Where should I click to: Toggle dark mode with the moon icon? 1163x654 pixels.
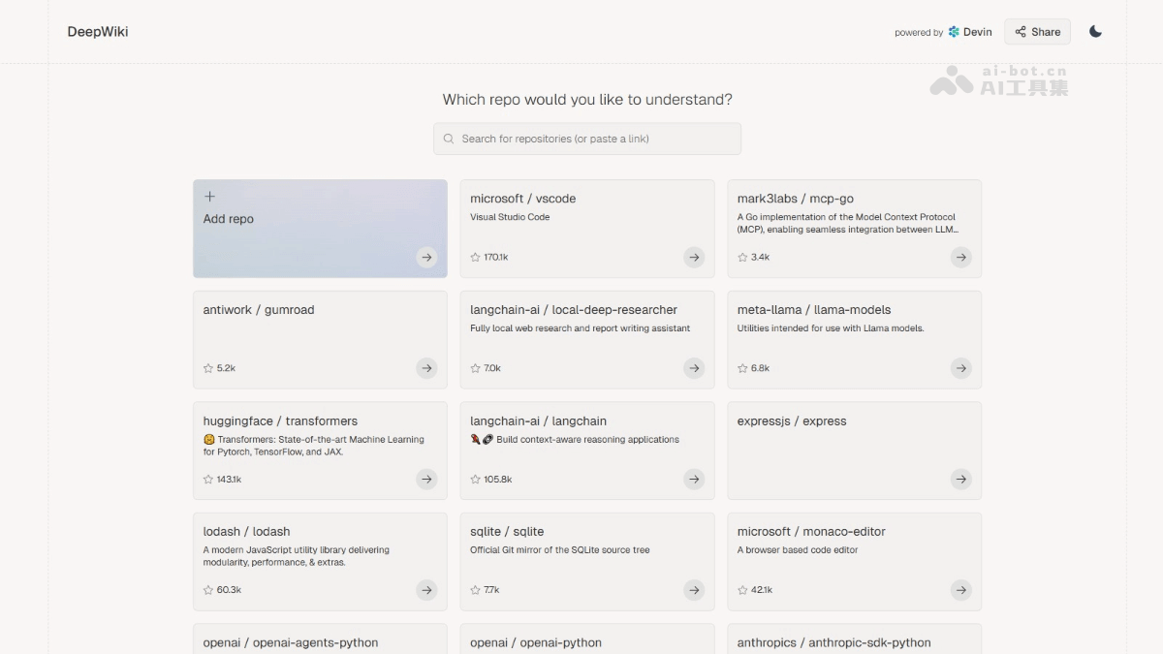coord(1095,32)
